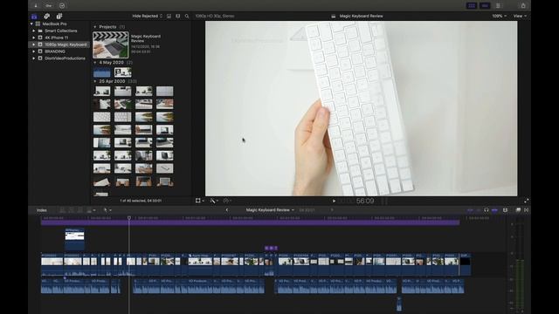Image resolution: width=559 pixels, height=314 pixels.
Task: Go back in timeline history
Action: (227, 210)
